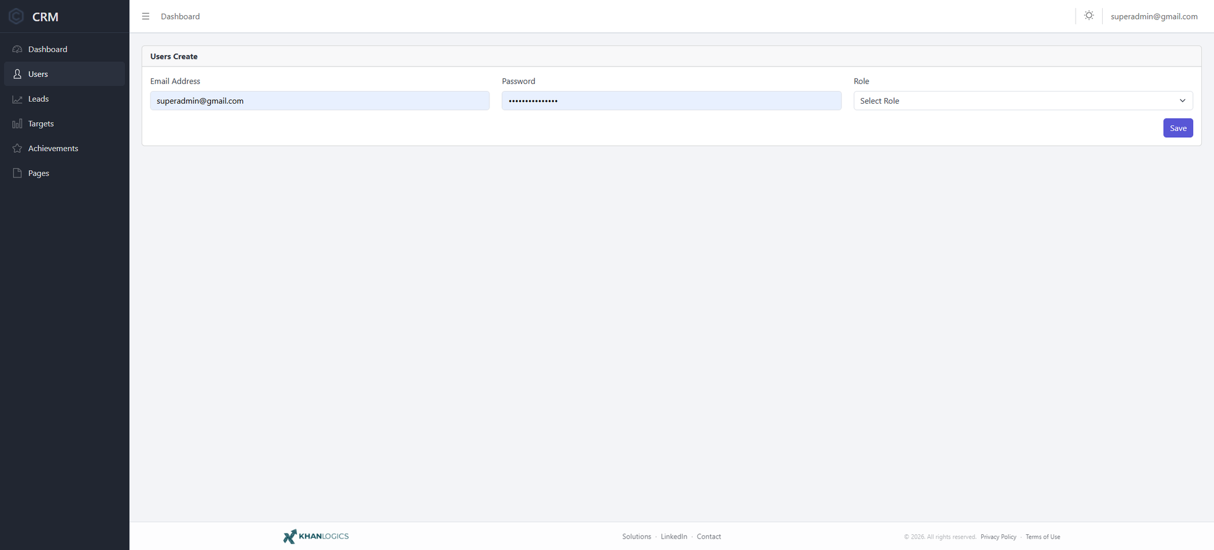Click the Save button
This screenshot has width=1214, height=550.
(x=1178, y=128)
